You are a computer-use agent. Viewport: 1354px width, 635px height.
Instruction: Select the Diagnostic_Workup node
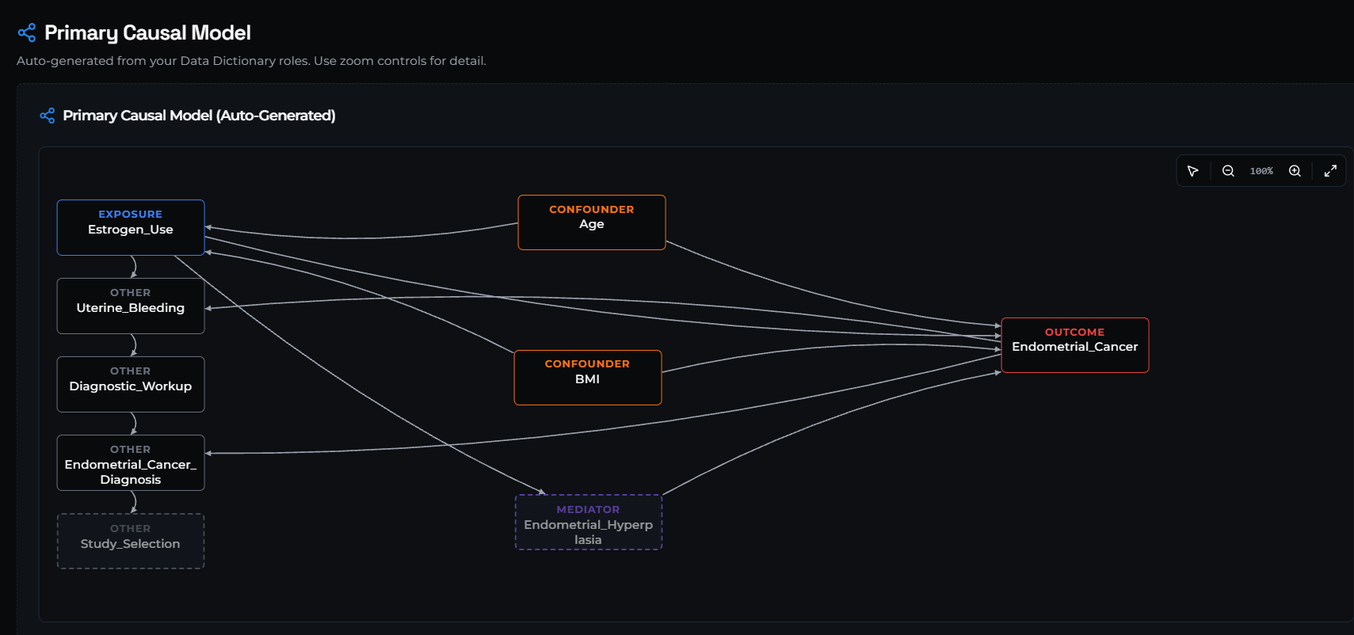[x=131, y=384]
